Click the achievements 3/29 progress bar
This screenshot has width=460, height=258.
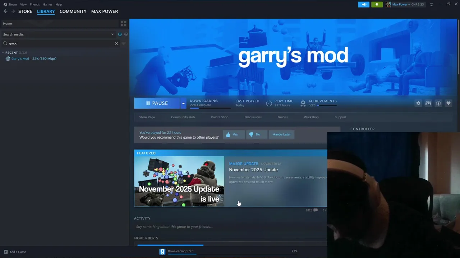pyautogui.click(x=327, y=105)
